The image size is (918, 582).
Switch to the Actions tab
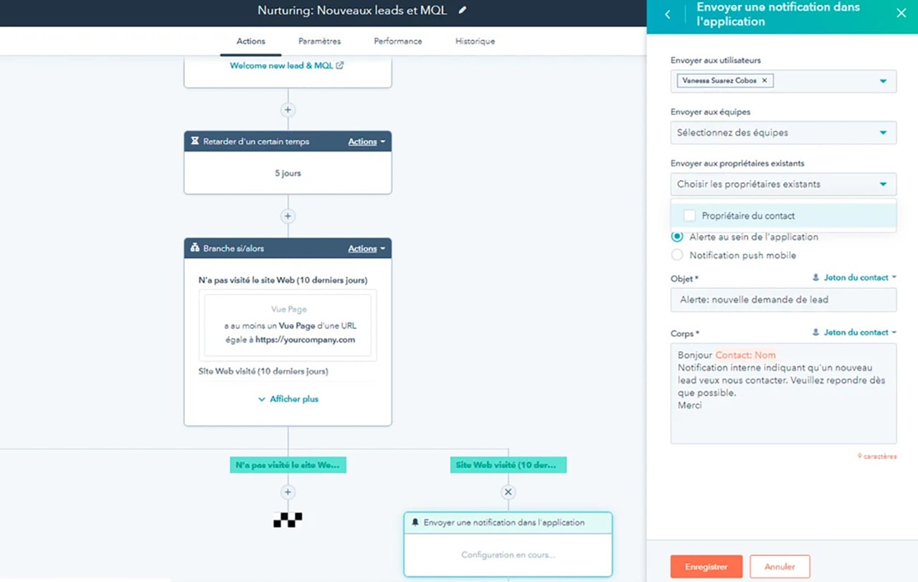coord(251,41)
